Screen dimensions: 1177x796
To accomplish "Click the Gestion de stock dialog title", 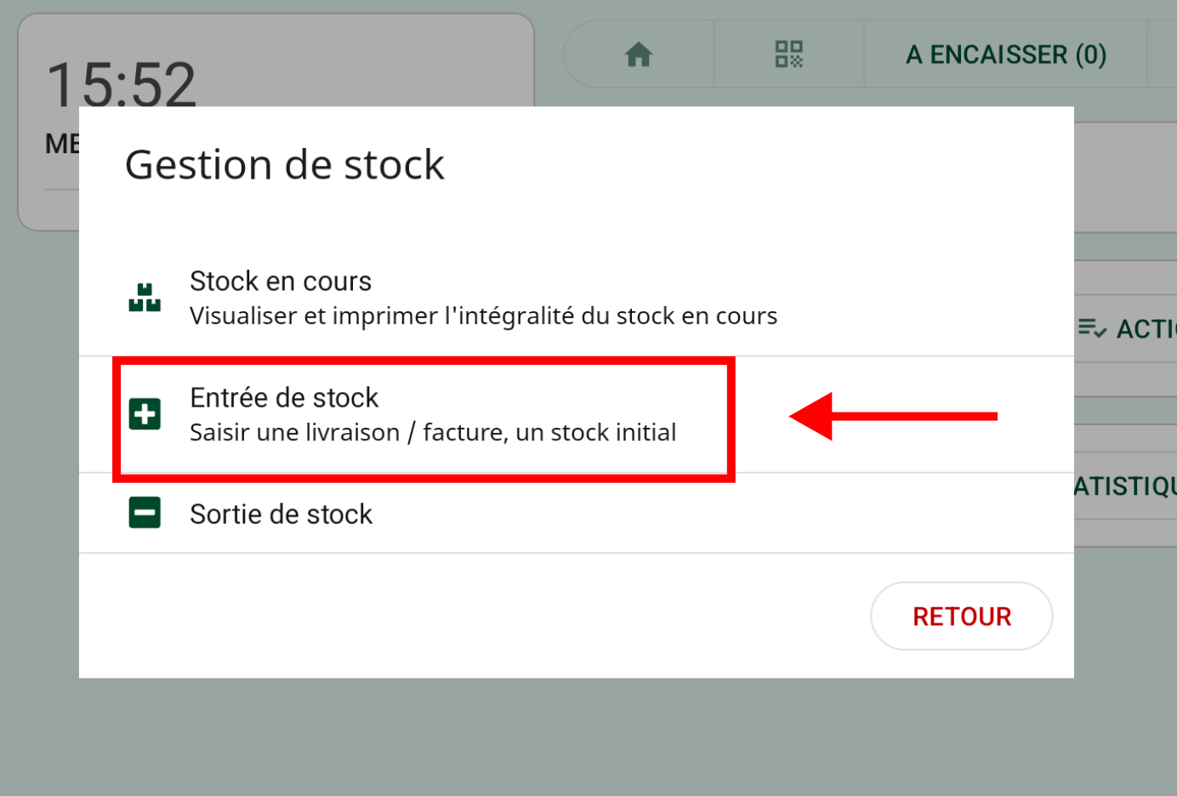I will point(285,165).
